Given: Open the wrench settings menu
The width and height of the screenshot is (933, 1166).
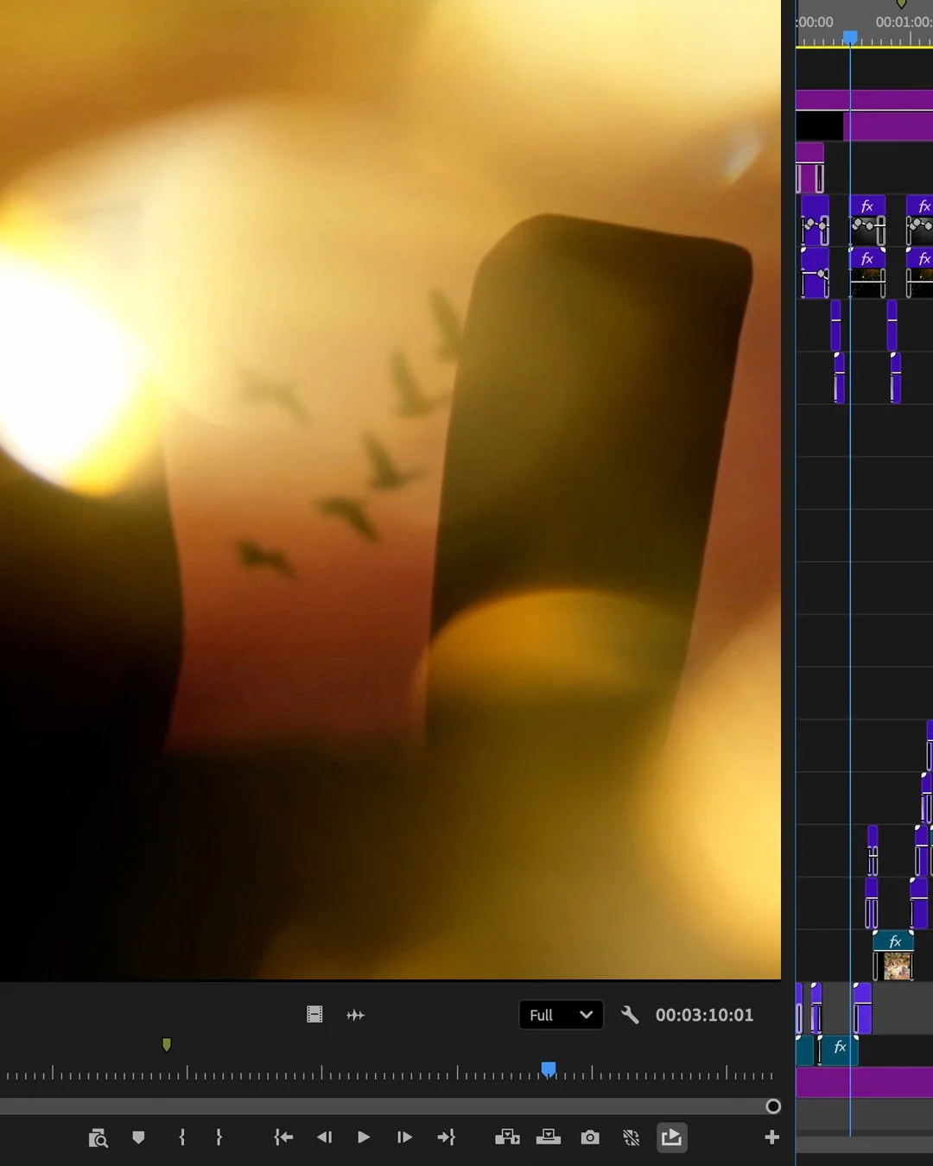Looking at the screenshot, I should click(x=630, y=1015).
